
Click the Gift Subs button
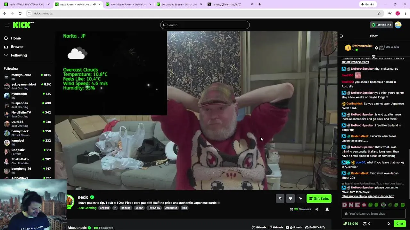coord(319,198)
